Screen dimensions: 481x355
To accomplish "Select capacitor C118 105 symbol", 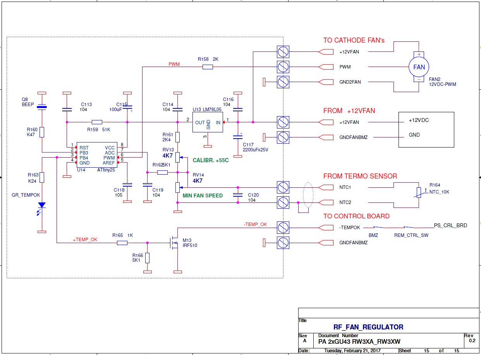I will (x=127, y=185).
